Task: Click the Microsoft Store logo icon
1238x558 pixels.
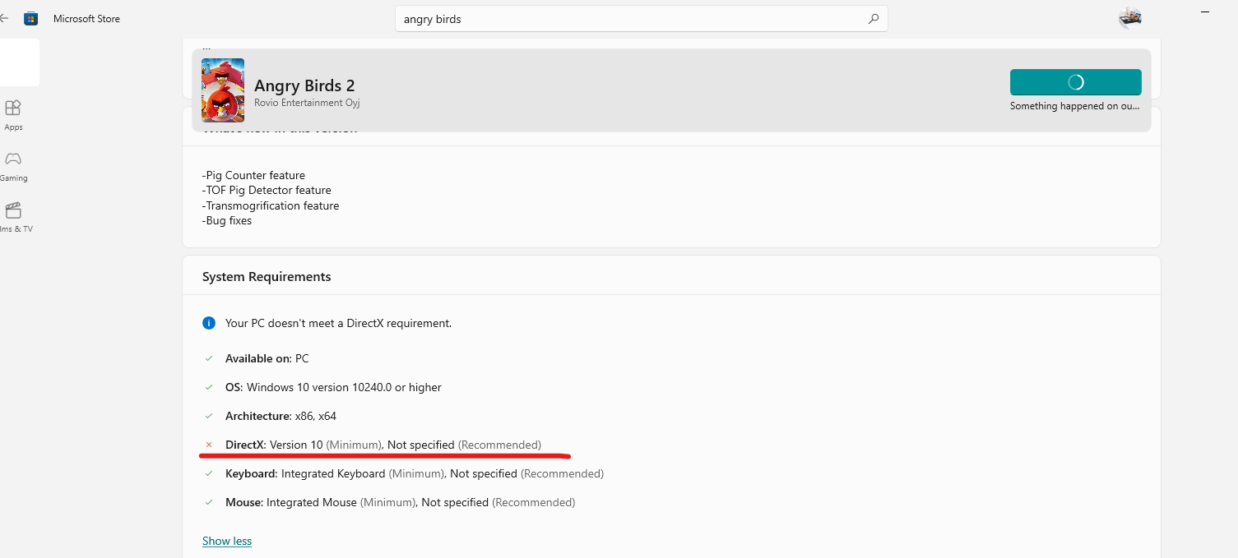Action: click(30, 18)
